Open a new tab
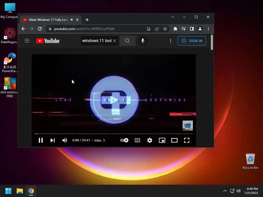This screenshot has height=197, width=263. pyautogui.click(x=87, y=20)
